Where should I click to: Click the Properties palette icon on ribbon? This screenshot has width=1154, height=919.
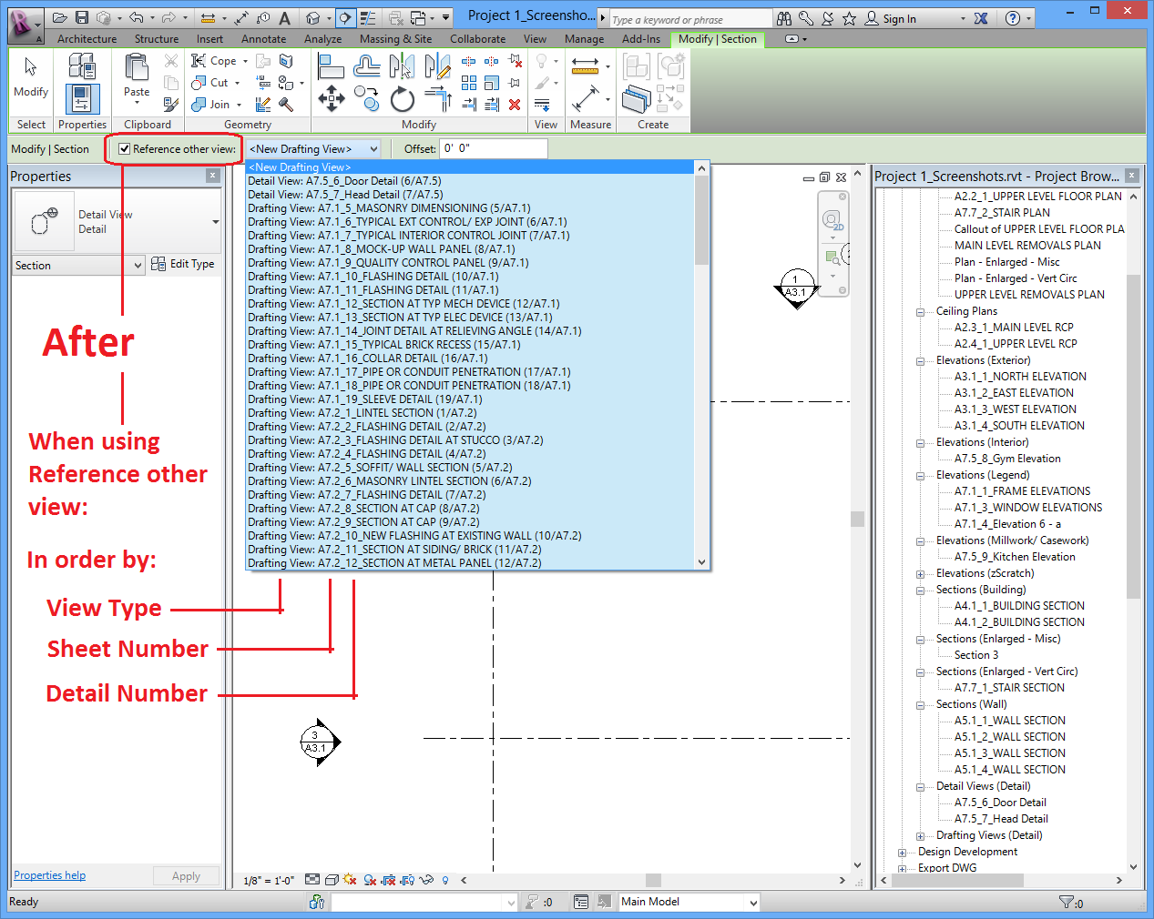tap(81, 98)
